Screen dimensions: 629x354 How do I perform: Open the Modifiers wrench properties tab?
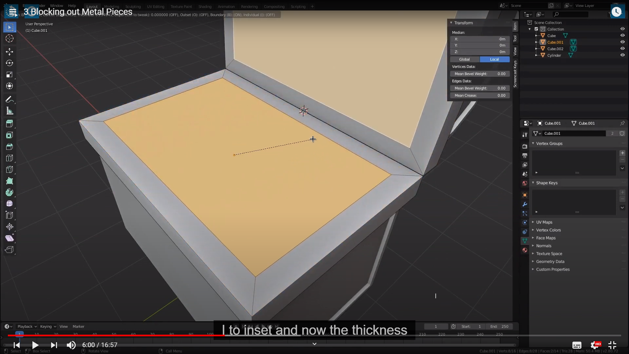[525, 204]
